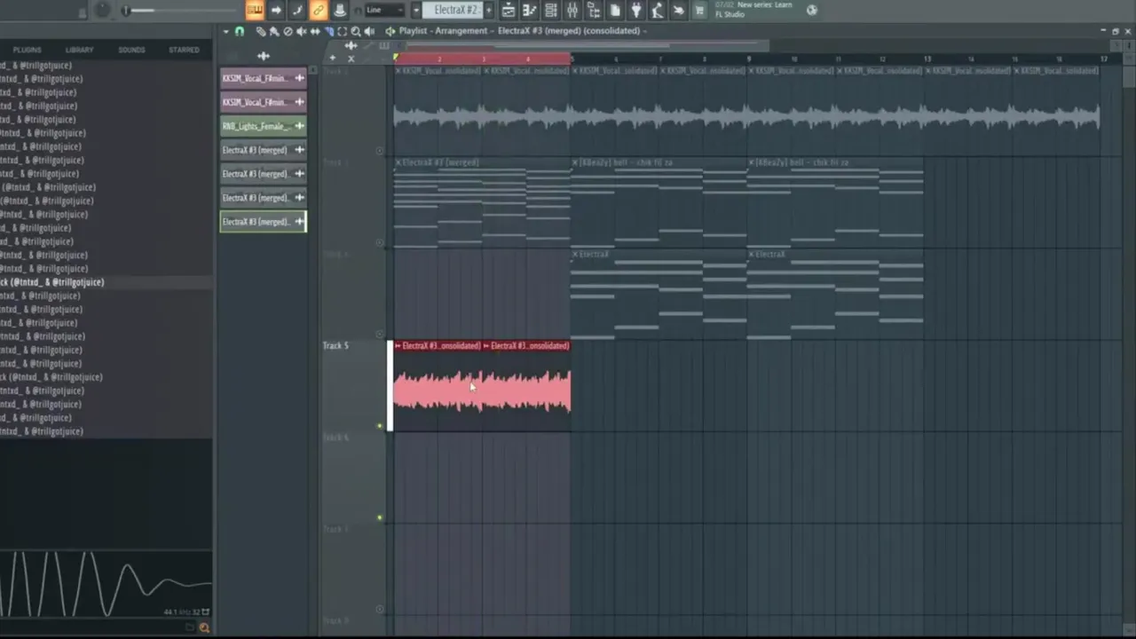
Task: Click the stamp tool icon in top toolbar
Action: tap(339, 10)
